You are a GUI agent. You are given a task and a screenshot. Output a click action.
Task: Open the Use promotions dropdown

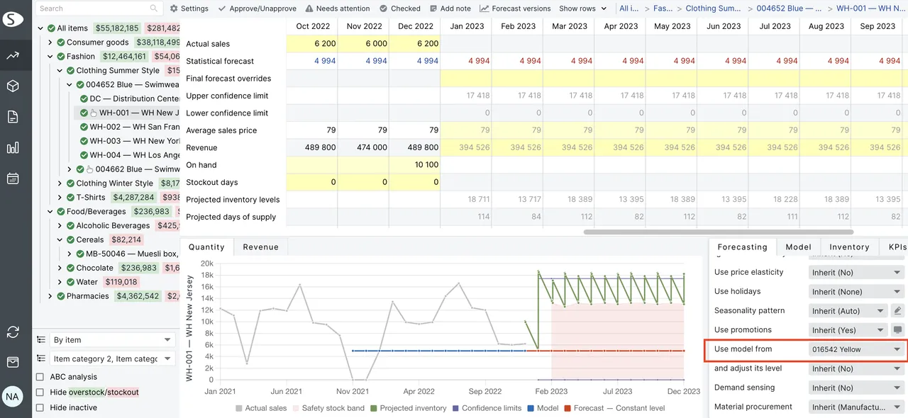click(848, 329)
